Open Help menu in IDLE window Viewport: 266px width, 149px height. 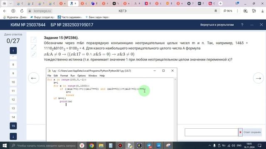point(102,76)
